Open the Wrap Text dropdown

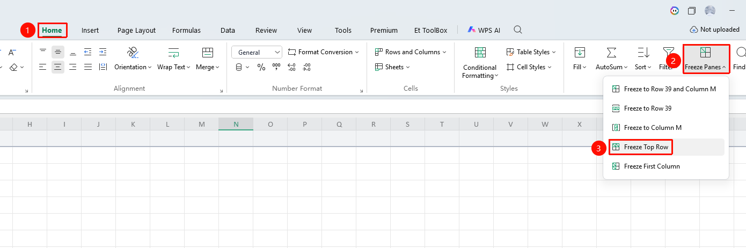[174, 59]
